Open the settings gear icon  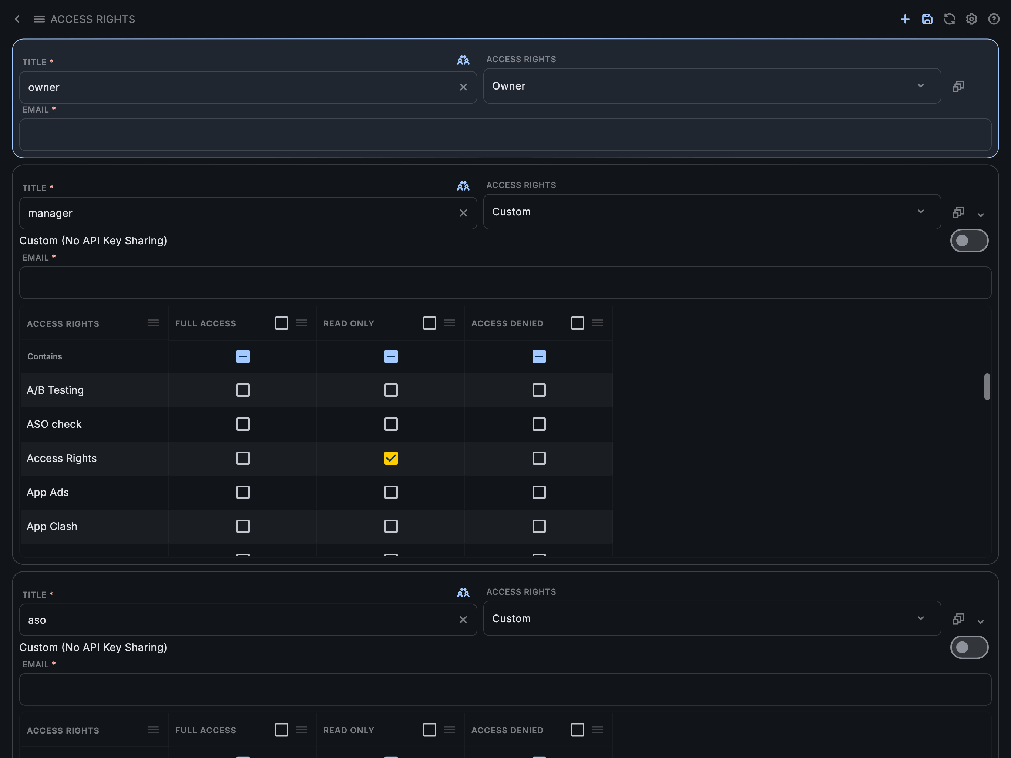[971, 19]
